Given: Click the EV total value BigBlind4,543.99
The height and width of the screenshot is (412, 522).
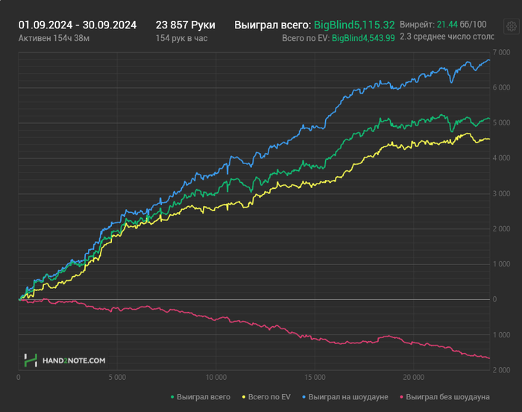Looking at the screenshot, I should pyautogui.click(x=363, y=38).
